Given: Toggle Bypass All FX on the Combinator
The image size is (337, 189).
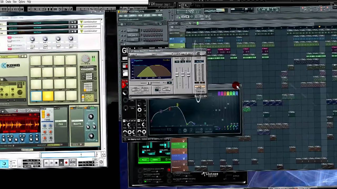Looking at the screenshot, I should (x=10, y=41).
